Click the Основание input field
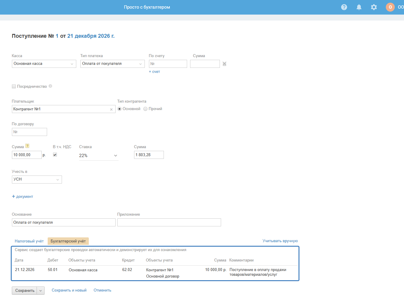The width and height of the screenshot is (404, 296). tap(63, 223)
